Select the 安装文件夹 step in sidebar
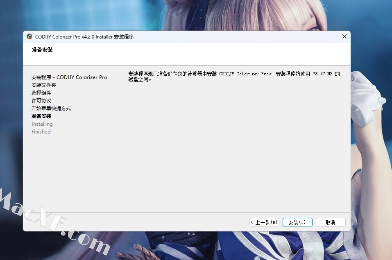This screenshot has height=260, width=392. [44, 85]
